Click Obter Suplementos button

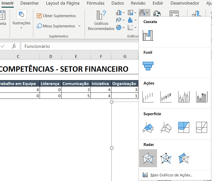click(x=56, y=16)
